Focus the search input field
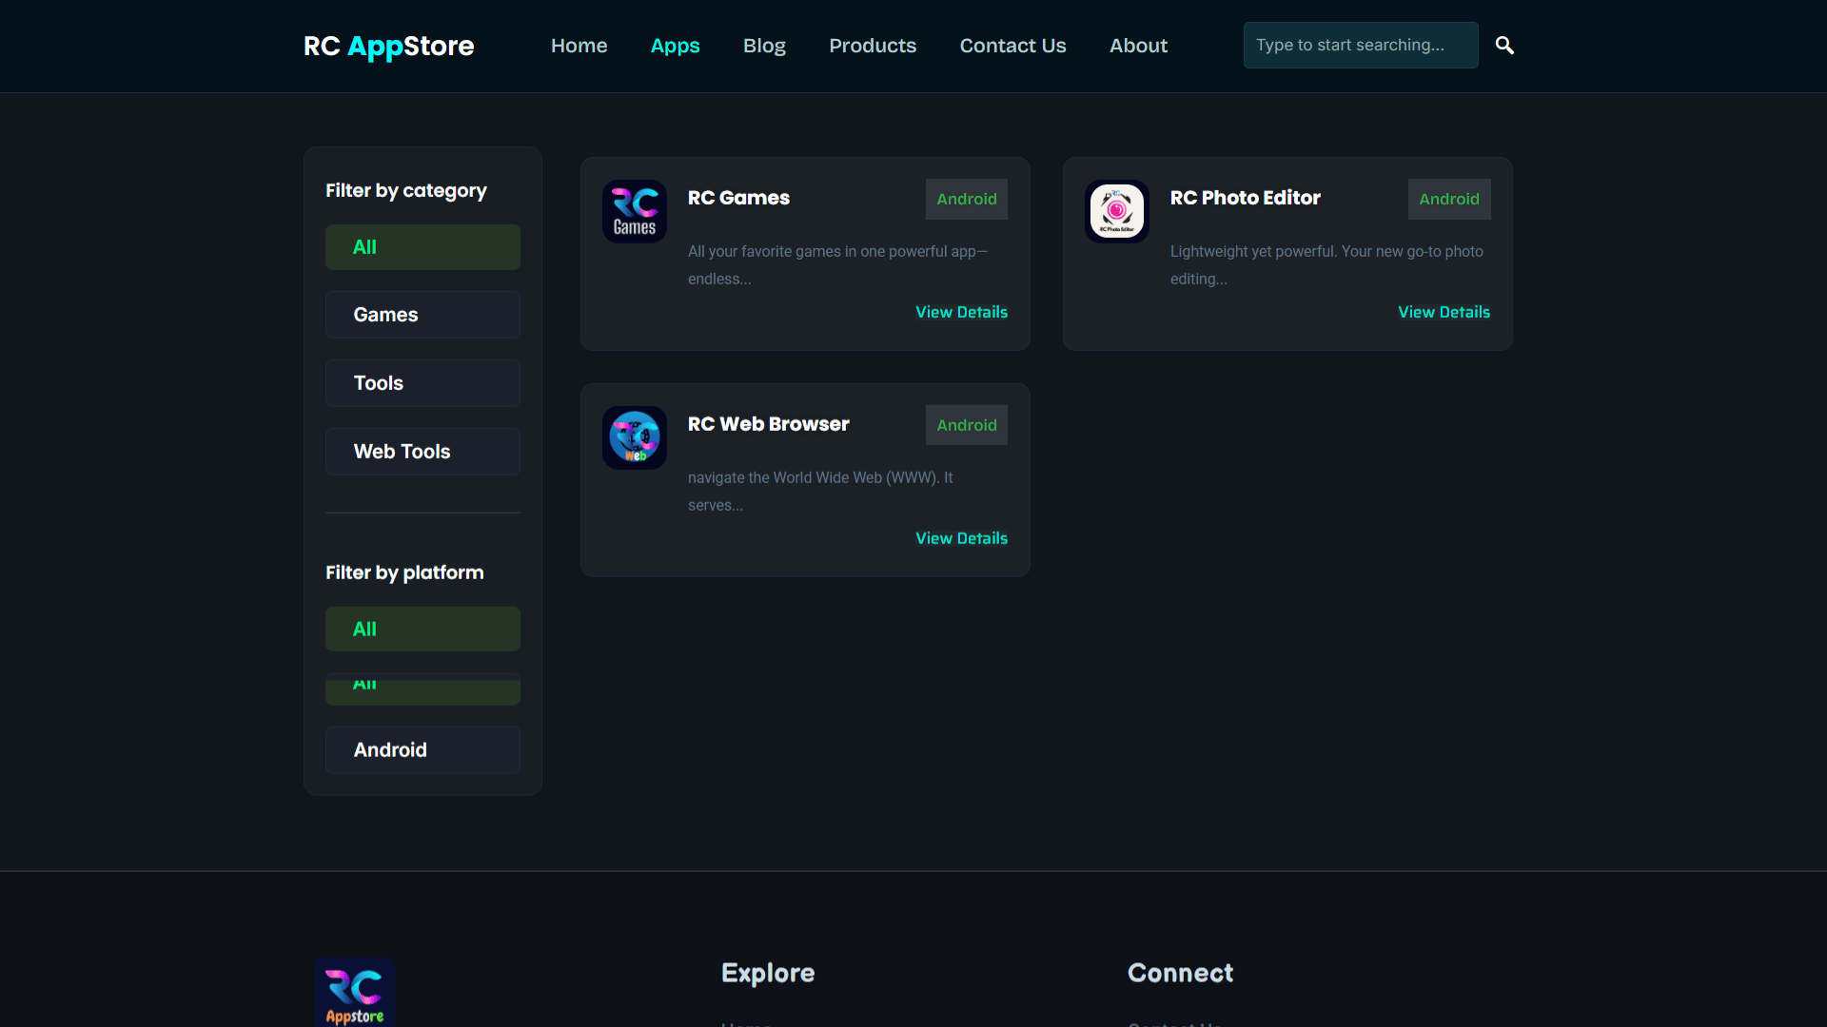This screenshot has width=1827, height=1027. pos(1360,45)
